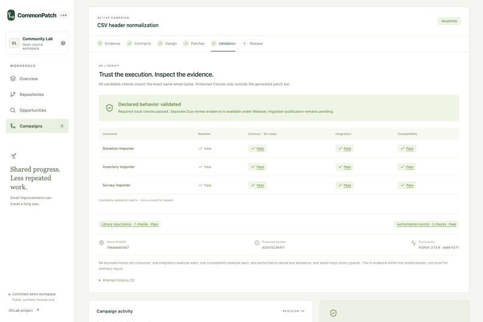Switch to the Design tab
The image size is (483, 322).
[167, 43]
